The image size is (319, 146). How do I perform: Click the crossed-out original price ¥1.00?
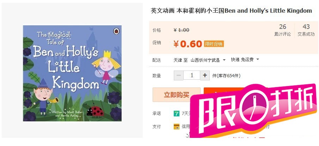pyautogui.click(x=181, y=30)
